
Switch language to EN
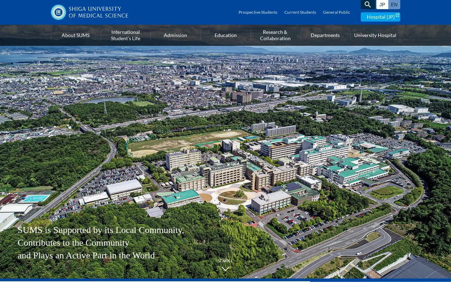[394, 5]
